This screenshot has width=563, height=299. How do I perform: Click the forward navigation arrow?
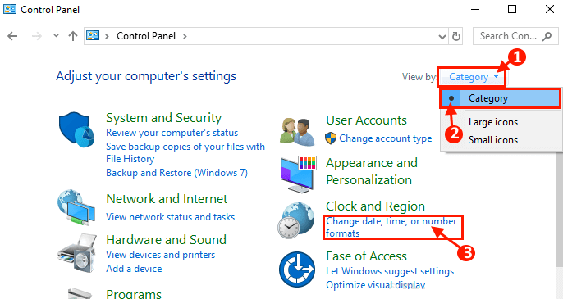[x=37, y=36]
